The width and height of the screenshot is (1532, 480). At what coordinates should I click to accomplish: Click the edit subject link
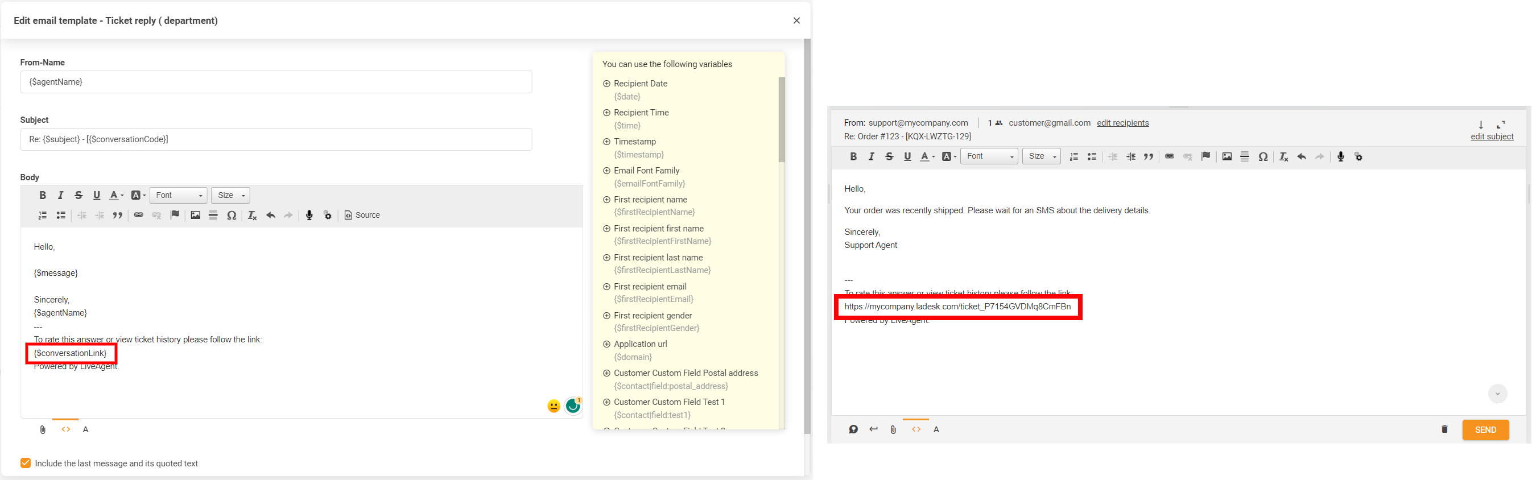tap(1492, 137)
